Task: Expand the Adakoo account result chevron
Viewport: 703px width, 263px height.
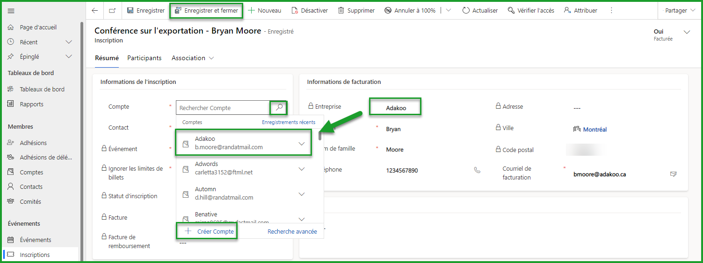Action: (302, 144)
